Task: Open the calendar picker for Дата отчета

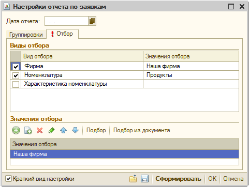Action: coord(92,21)
